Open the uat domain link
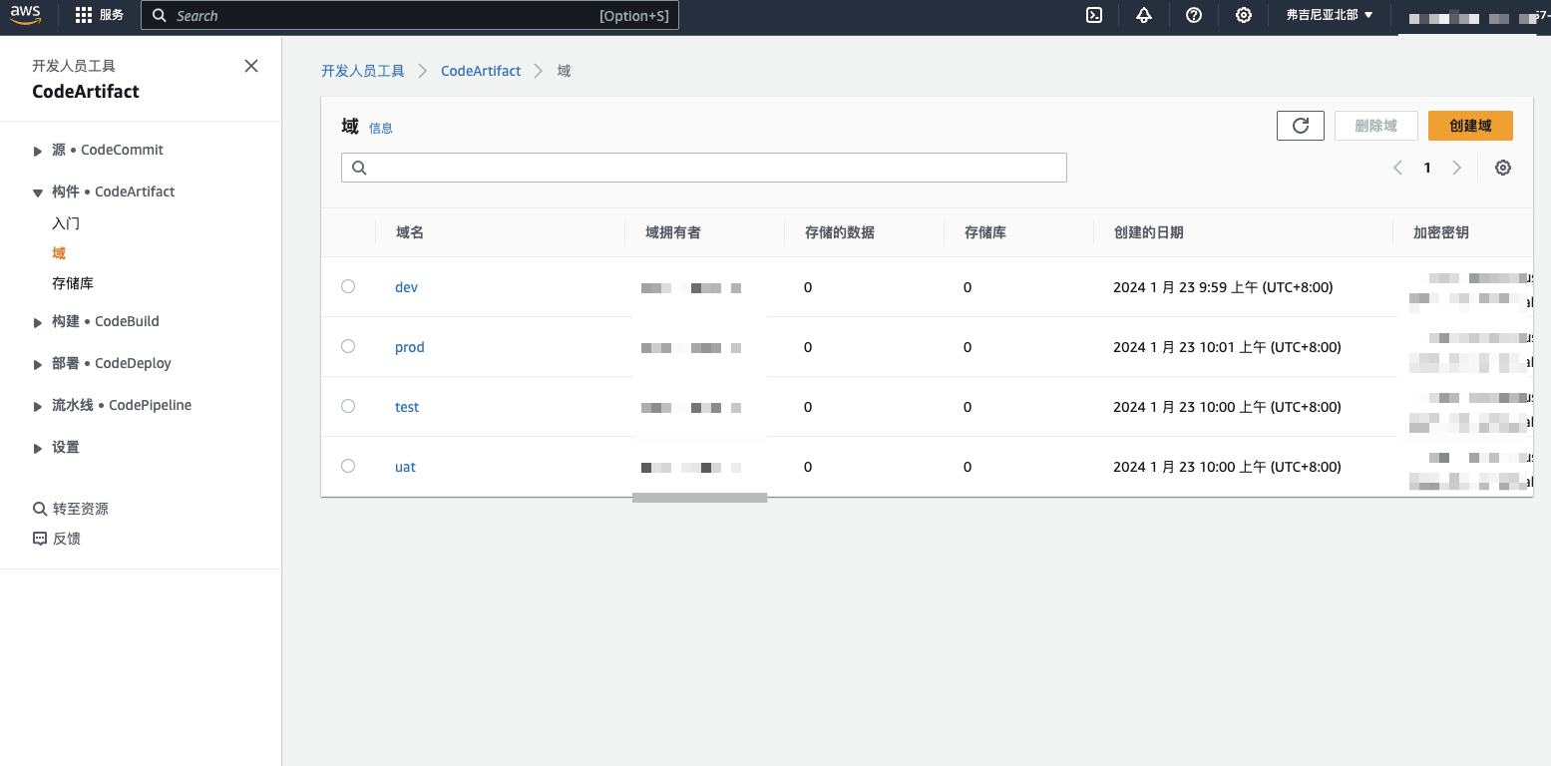Screen dimensions: 1551x766 (405, 467)
